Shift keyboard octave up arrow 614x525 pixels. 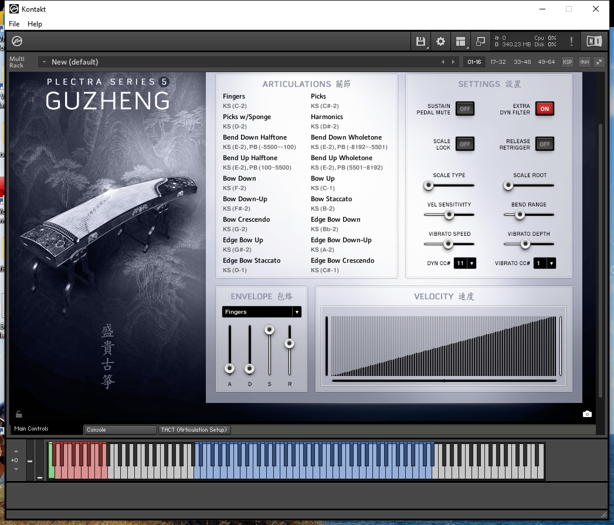(x=16, y=451)
